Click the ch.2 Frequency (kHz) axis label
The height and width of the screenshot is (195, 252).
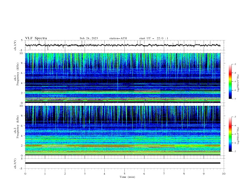(x=17, y=127)
